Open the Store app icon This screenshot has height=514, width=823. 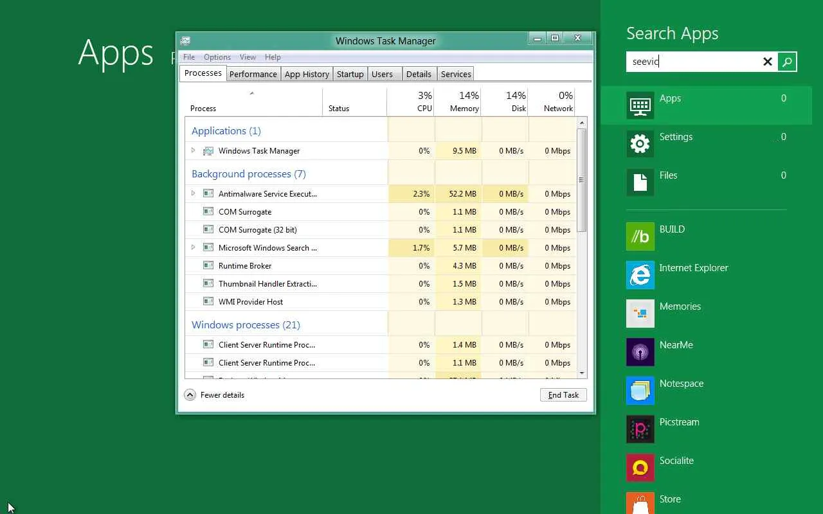pos(640,503)
